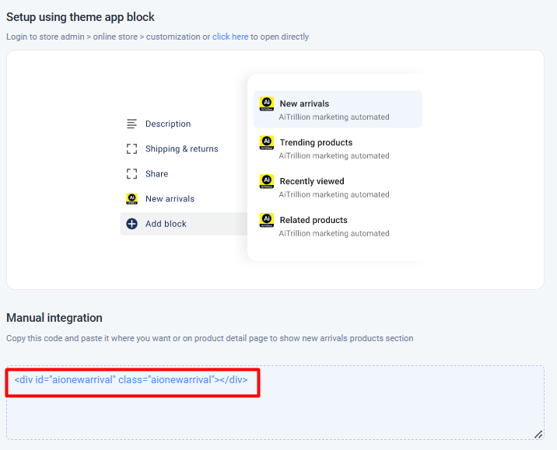Click the plus icon on Add block
This screenshot has width=557, height=450.
tap(131, 224)
